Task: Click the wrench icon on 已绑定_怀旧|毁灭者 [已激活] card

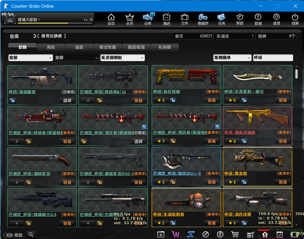Action: 144,127
